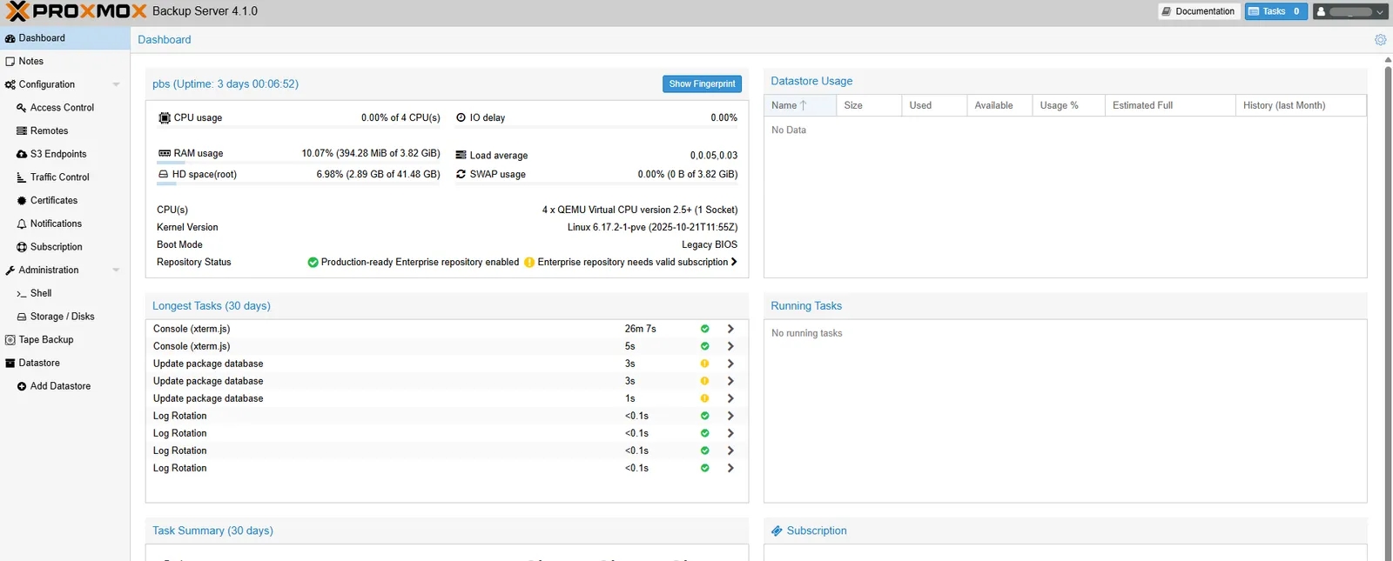The width and height of the screenshot is (1393, 561).
Task: Click the IO delay clock icon
Action: pos(461,117)
